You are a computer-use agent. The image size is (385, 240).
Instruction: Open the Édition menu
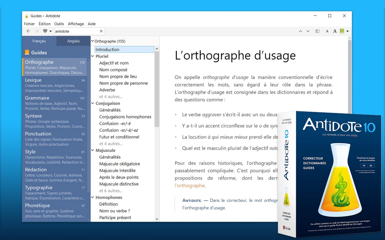click(x=45, y=24)
